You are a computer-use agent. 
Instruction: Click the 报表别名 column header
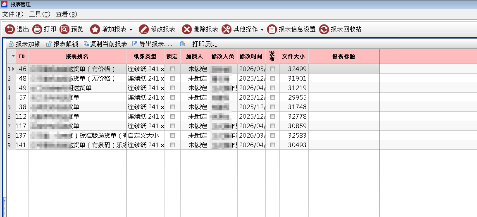click(77, 56)
